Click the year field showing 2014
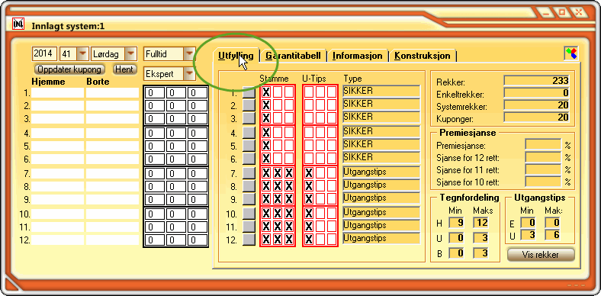This screenshot has height=296, width=601. tap(44, 53)
